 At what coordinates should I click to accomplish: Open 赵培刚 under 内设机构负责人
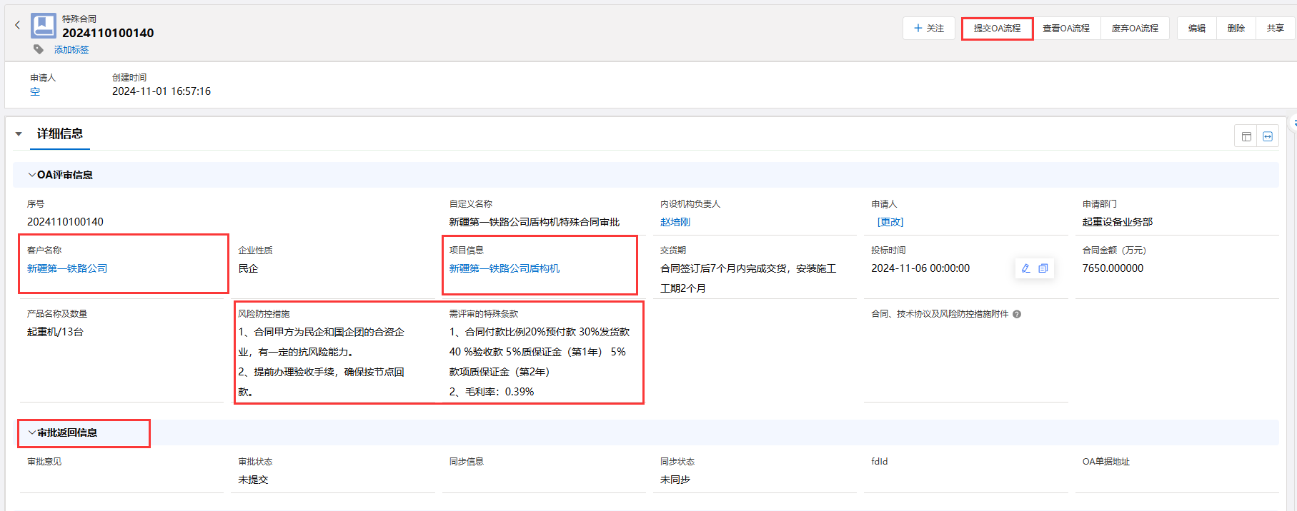click(675, 222)
